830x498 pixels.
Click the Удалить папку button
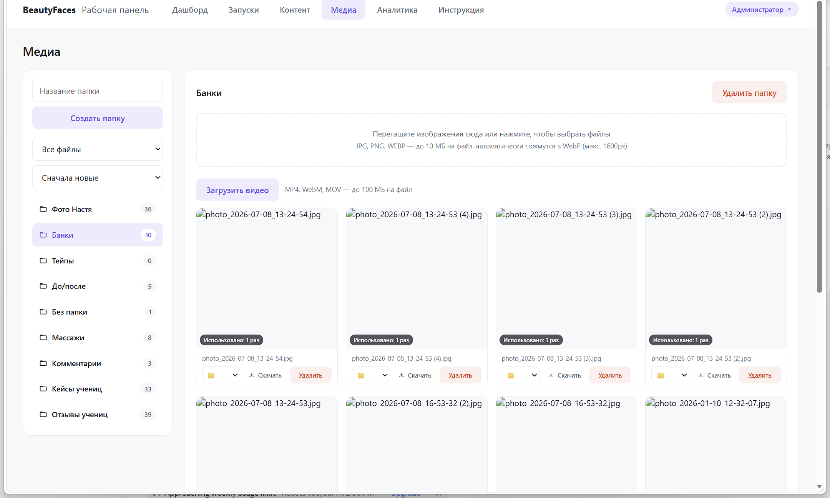pyautogui.click(x=749, y=93)
